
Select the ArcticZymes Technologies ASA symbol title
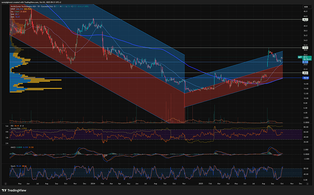tap(26, 7)
